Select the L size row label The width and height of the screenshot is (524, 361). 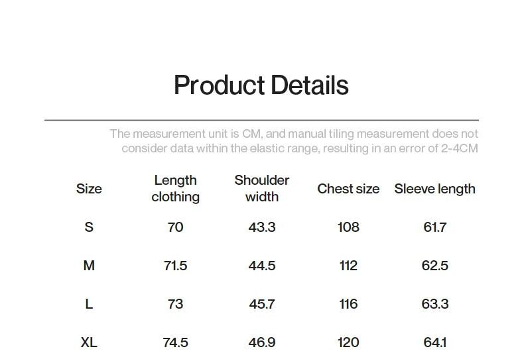click(89, 304)
